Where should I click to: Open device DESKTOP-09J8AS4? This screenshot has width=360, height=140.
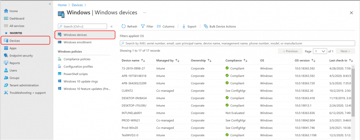(x=134, y=98)
